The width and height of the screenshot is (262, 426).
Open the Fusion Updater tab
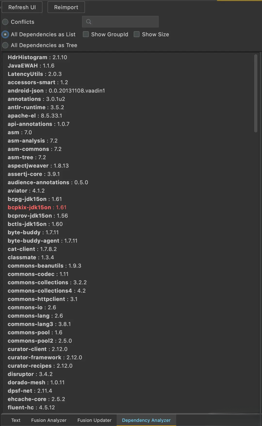coord(95,420)
